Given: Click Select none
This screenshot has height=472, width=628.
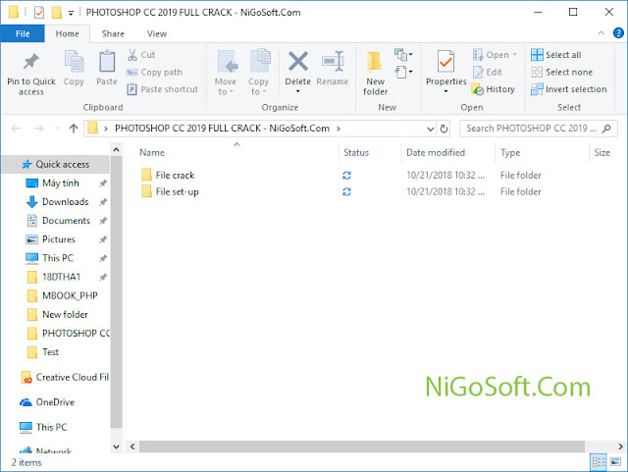Looking at the screenshot, I should click(x=561, y=72).
